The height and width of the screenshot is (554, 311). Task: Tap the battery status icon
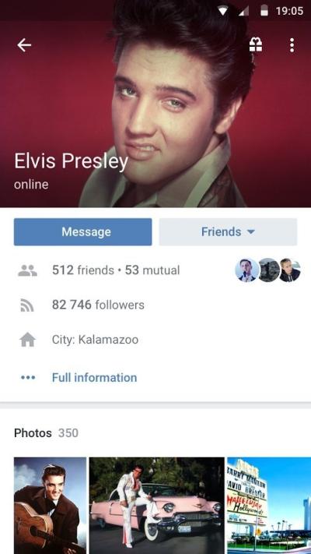click(264, 11)
